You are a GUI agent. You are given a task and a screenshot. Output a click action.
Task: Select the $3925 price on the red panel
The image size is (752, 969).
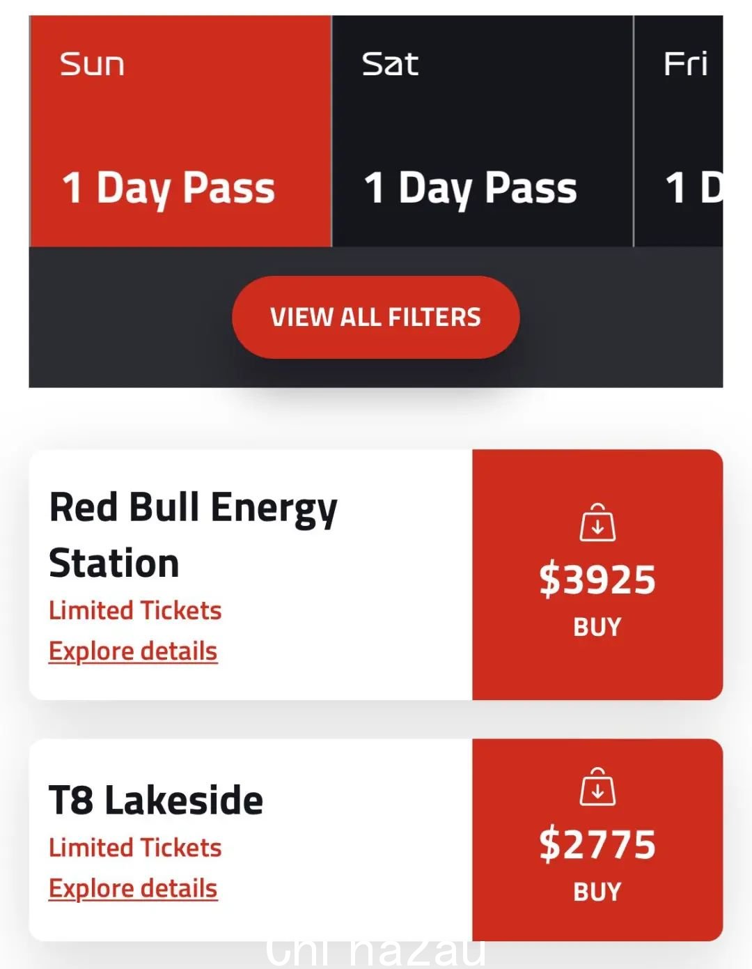(x=597, y=580)
